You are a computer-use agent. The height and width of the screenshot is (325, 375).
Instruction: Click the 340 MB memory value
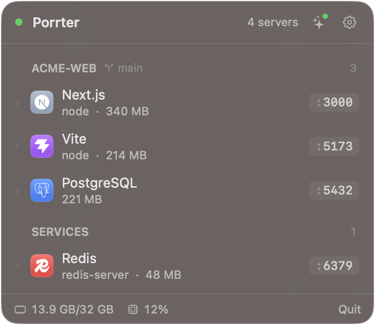[127, 111]
